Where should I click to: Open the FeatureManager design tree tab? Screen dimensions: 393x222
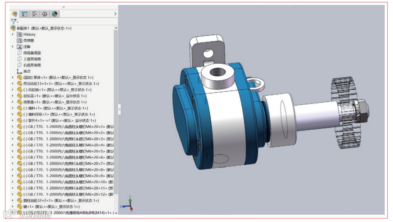pyautogui.click(x=15, y=14)
